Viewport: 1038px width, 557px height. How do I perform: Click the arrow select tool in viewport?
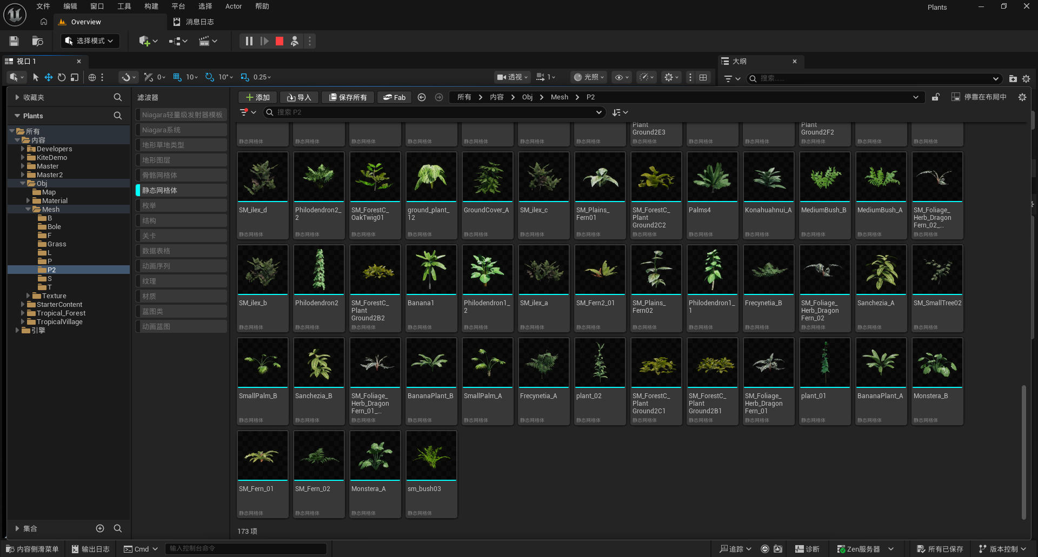pyautogui.click(x=36, y=77)
